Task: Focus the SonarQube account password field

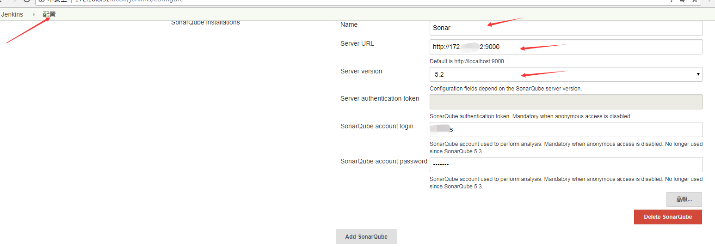Action: 566,164
